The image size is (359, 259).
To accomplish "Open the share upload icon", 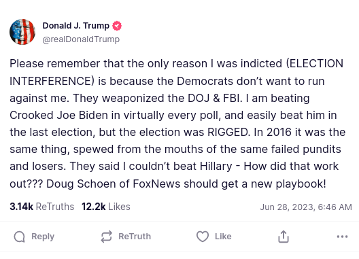I will click(284, 237).
